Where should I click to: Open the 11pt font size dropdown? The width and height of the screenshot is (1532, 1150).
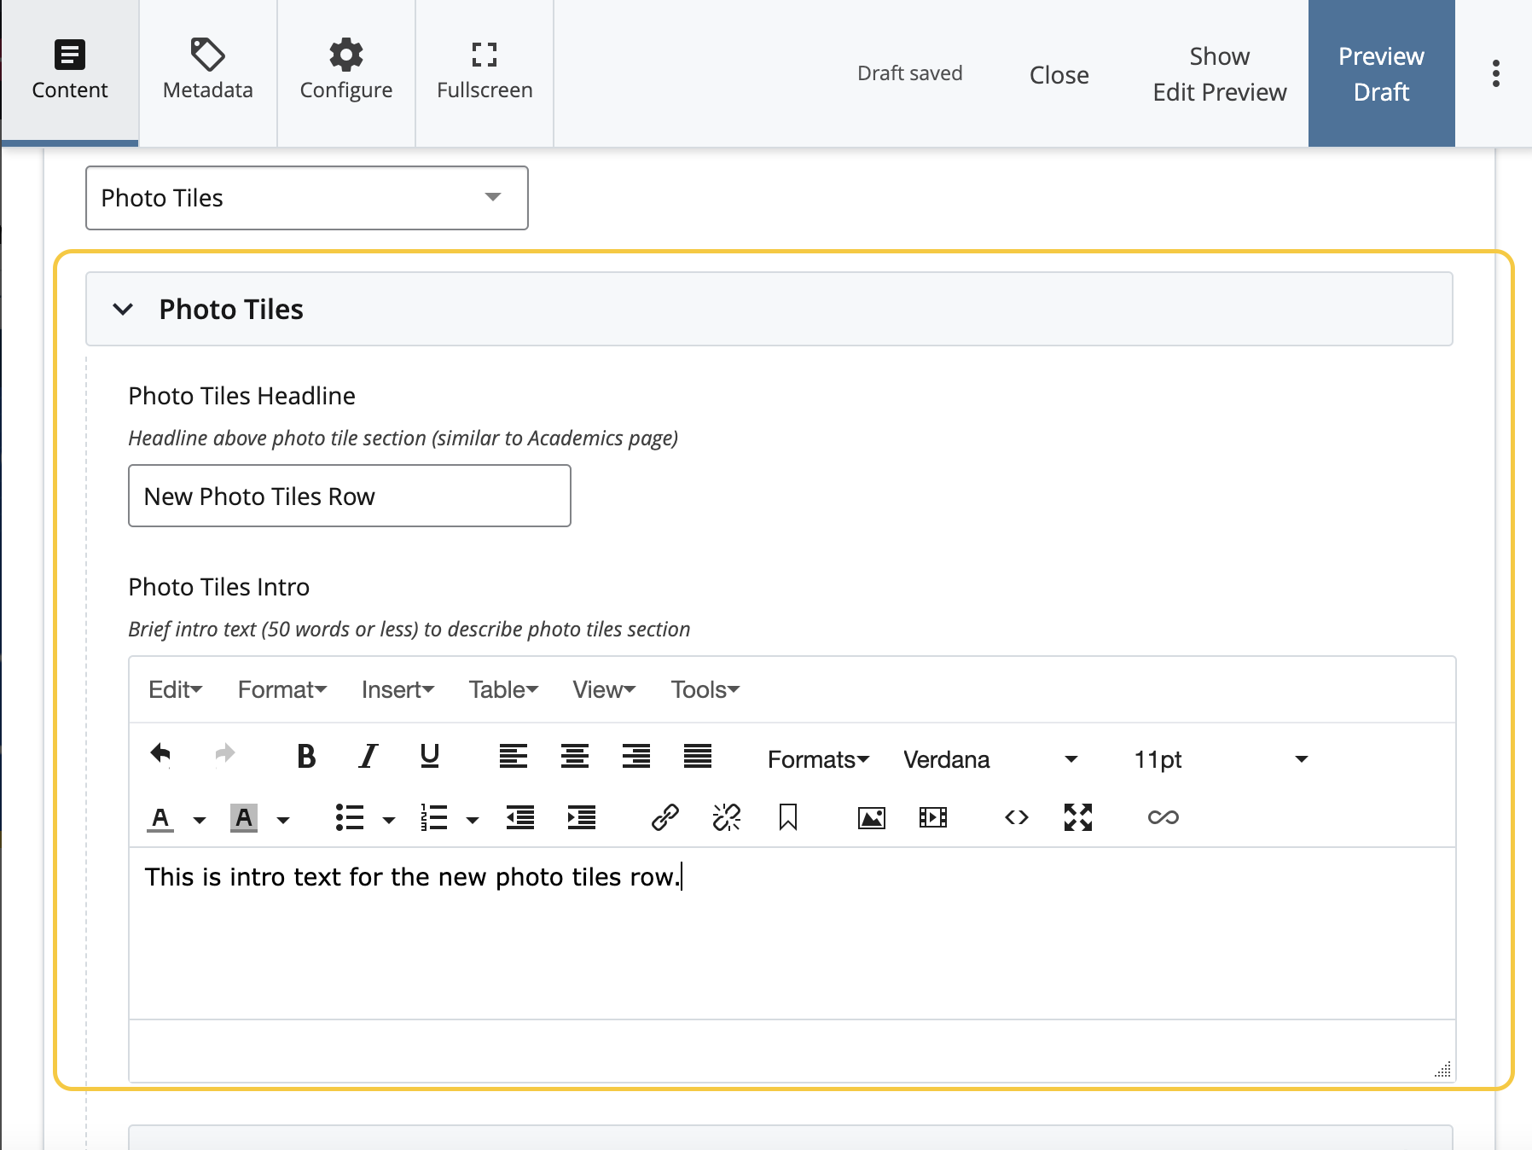tap(1221, 759)
